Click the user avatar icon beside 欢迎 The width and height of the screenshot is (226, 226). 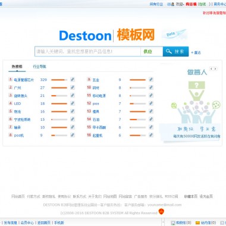(x=172, y=4)
